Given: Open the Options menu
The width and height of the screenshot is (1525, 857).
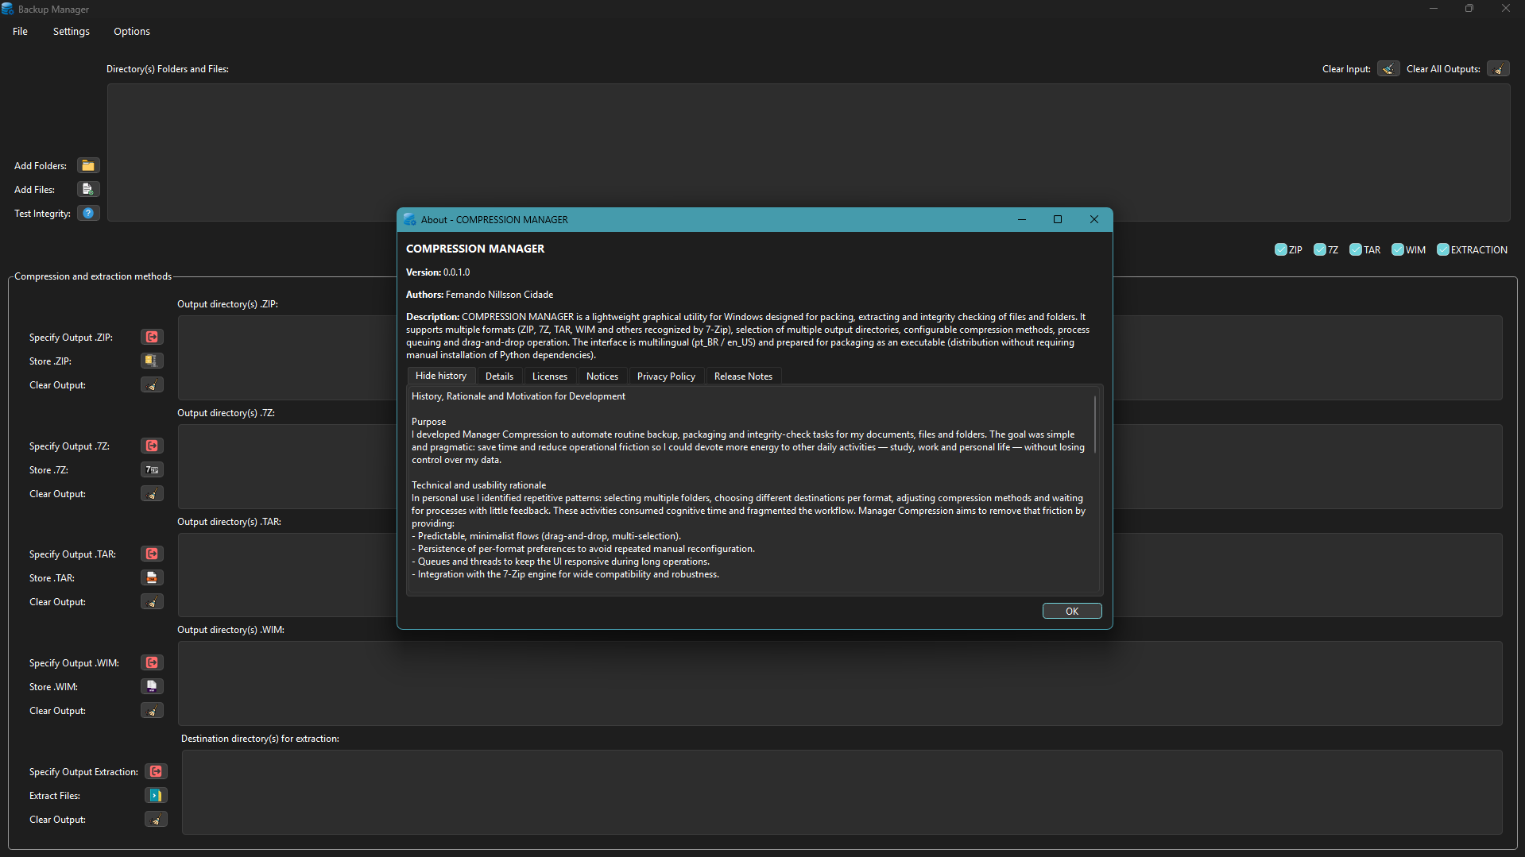Looking at the screenshot, I should coord(132,31).
